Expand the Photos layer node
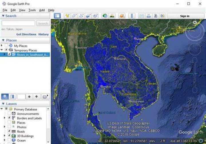 5,127
